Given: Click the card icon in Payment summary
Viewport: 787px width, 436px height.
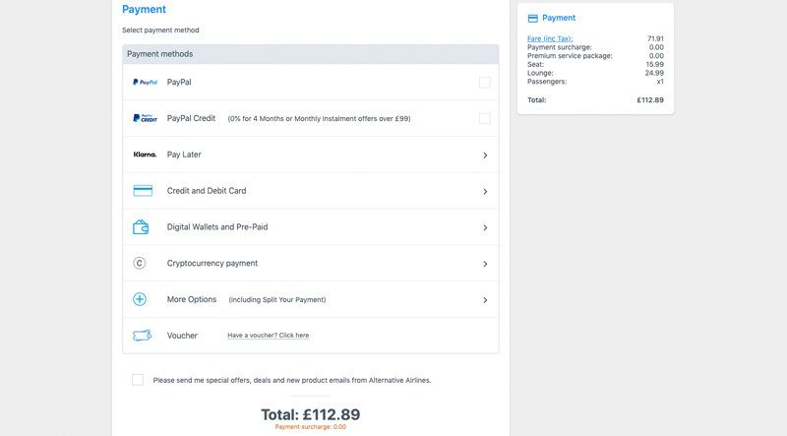Looking at the screenshot, I should (x=533, y=19).
